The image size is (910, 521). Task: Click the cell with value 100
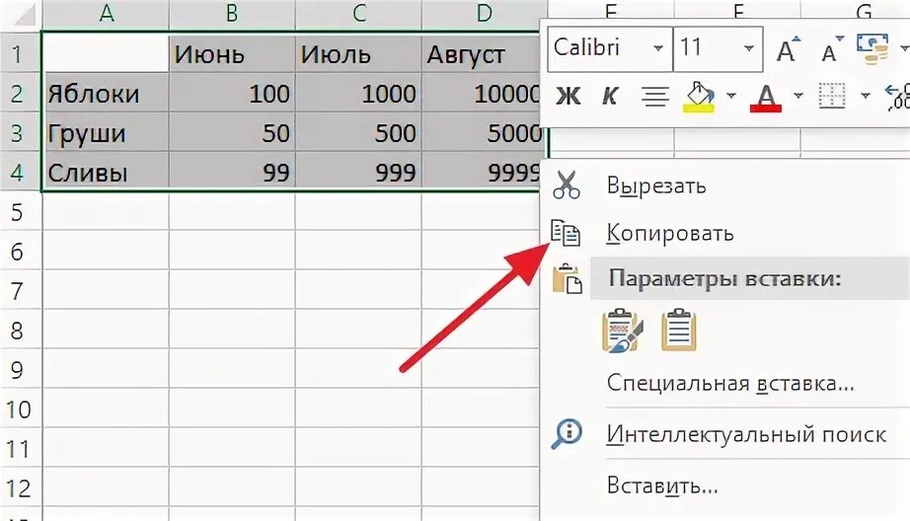232,93
